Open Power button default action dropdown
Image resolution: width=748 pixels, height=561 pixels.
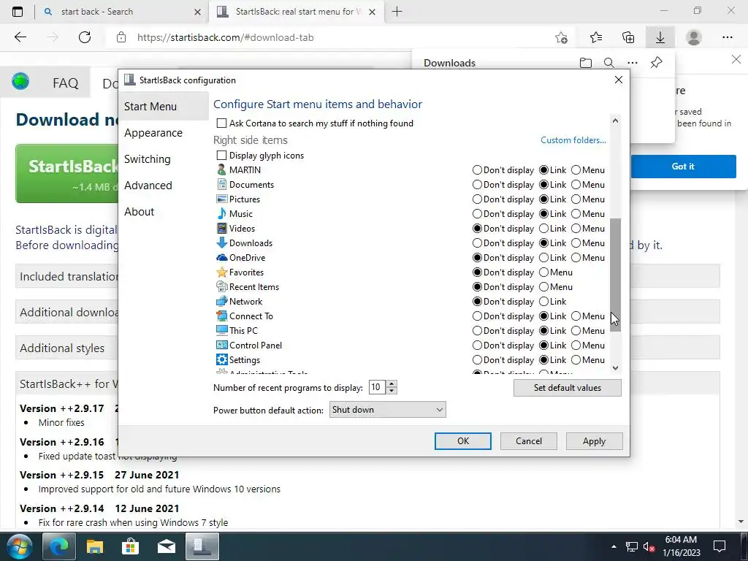pos(387,410)
